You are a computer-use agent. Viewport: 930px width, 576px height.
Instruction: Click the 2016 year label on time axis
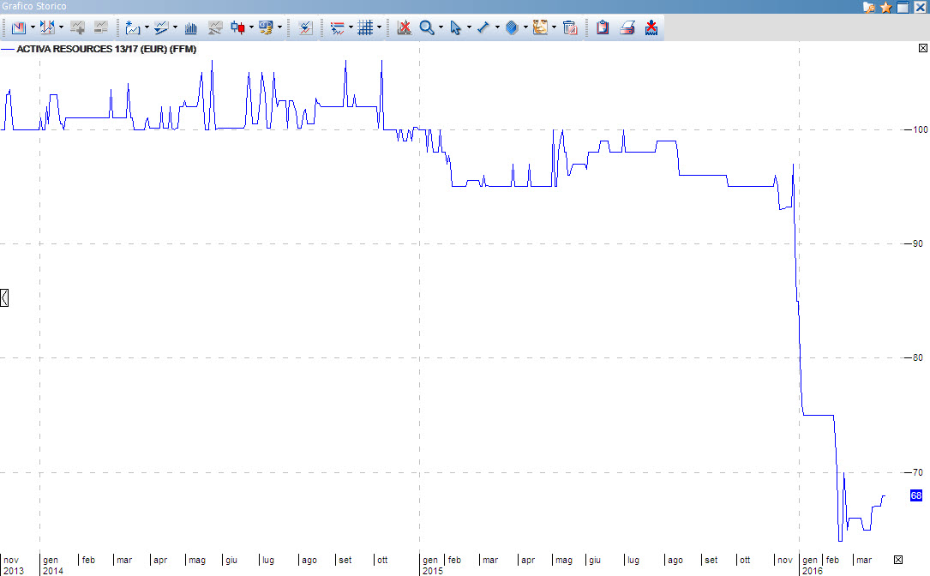point(813,571)
